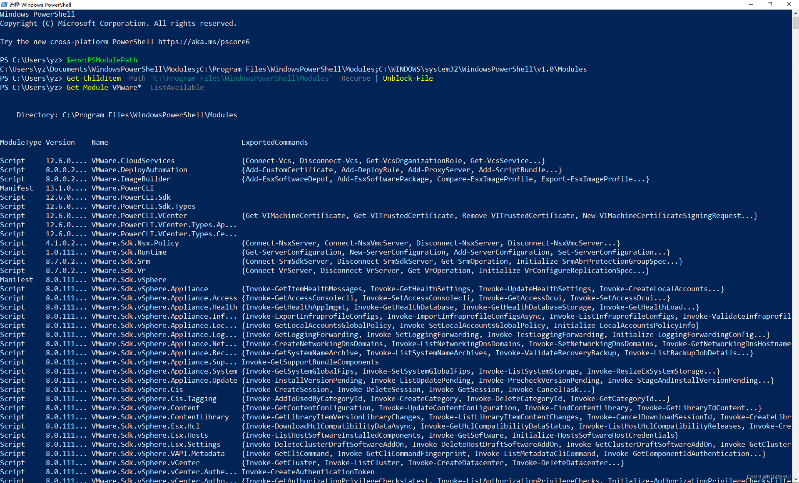Click the Get-Module command text

click(x=87, y=87)
